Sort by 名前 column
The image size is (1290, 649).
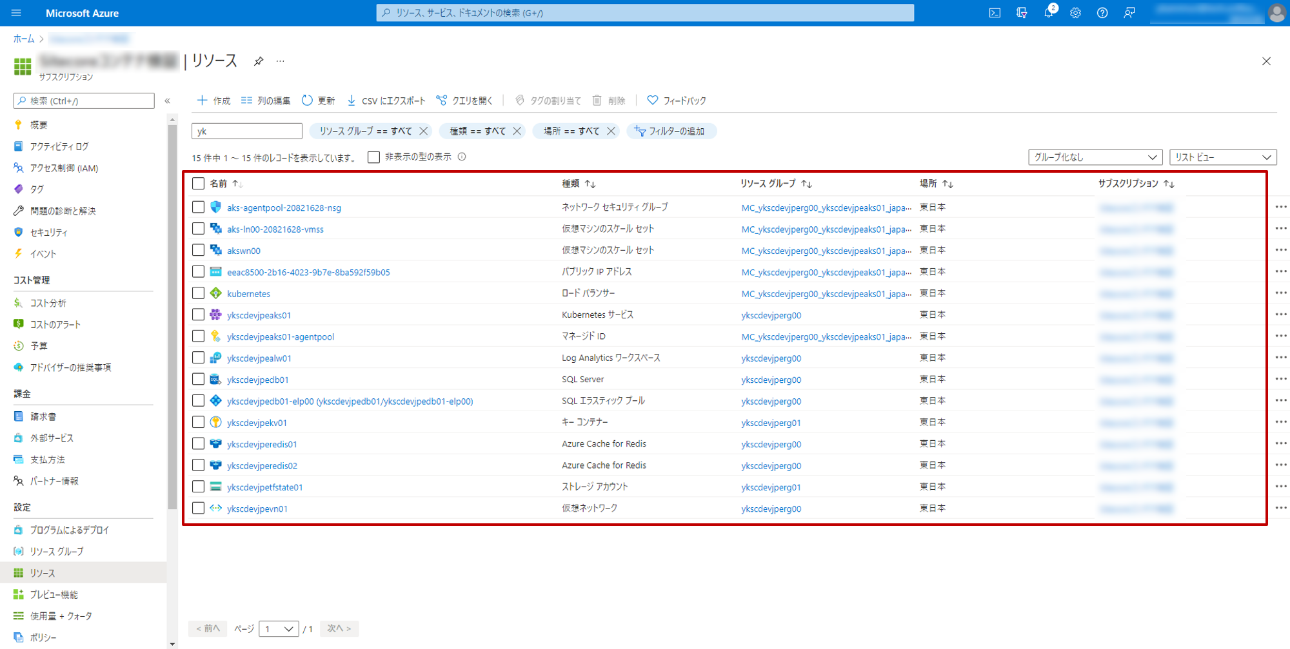[226, 184]
